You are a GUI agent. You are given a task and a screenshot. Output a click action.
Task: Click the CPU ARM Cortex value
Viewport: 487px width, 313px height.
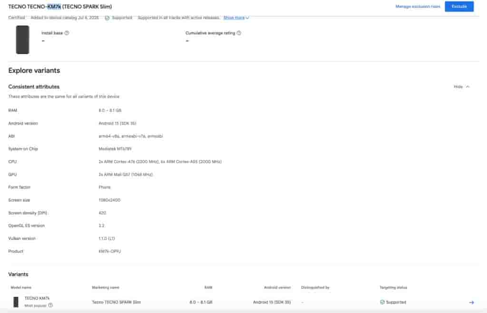[x=160, y=162]
